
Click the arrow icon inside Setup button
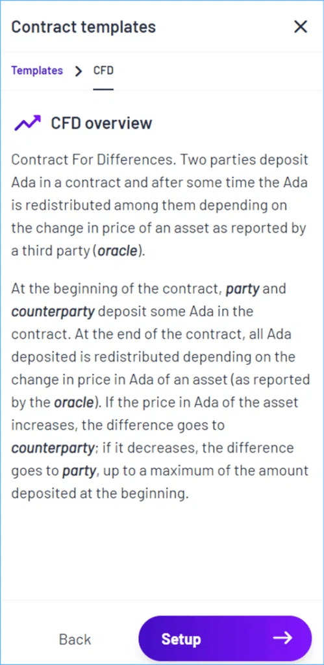(x=283, y=638)
